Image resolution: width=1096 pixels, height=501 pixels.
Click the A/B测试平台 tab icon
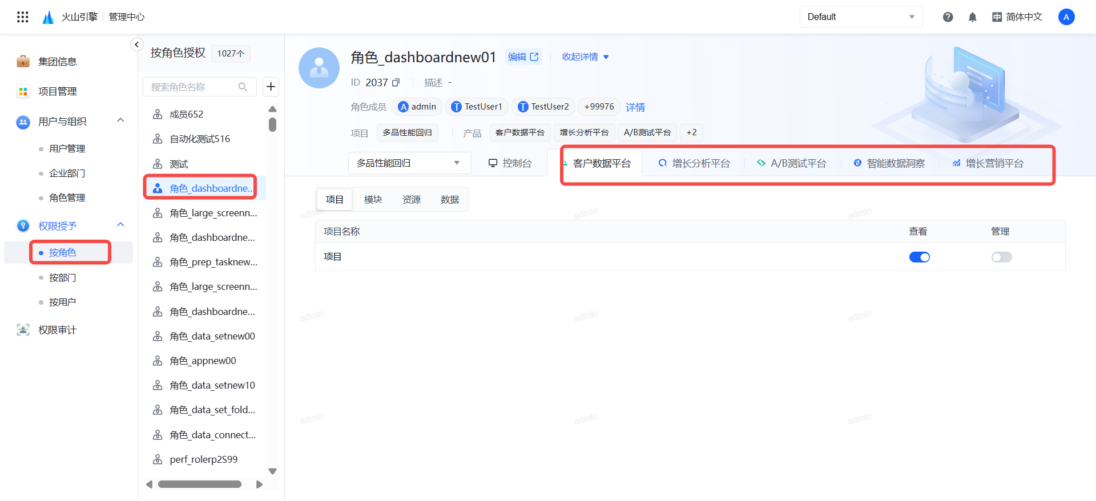tap(761, 163)
